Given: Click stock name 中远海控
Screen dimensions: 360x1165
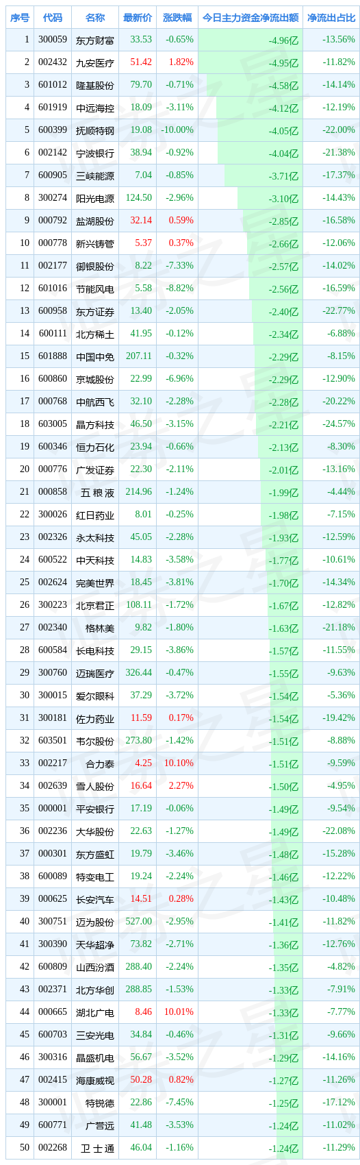Looking at the screenshot, I should (95, 108).
